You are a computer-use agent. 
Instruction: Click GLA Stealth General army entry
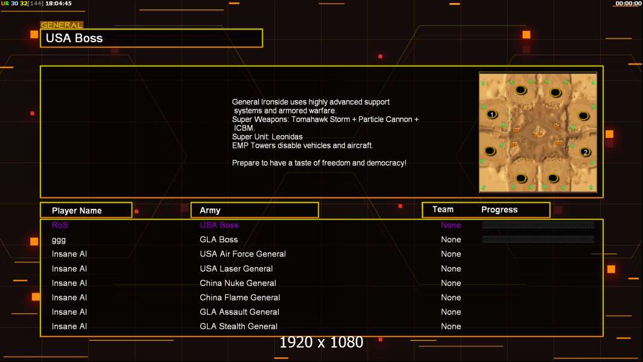(239, 326)
